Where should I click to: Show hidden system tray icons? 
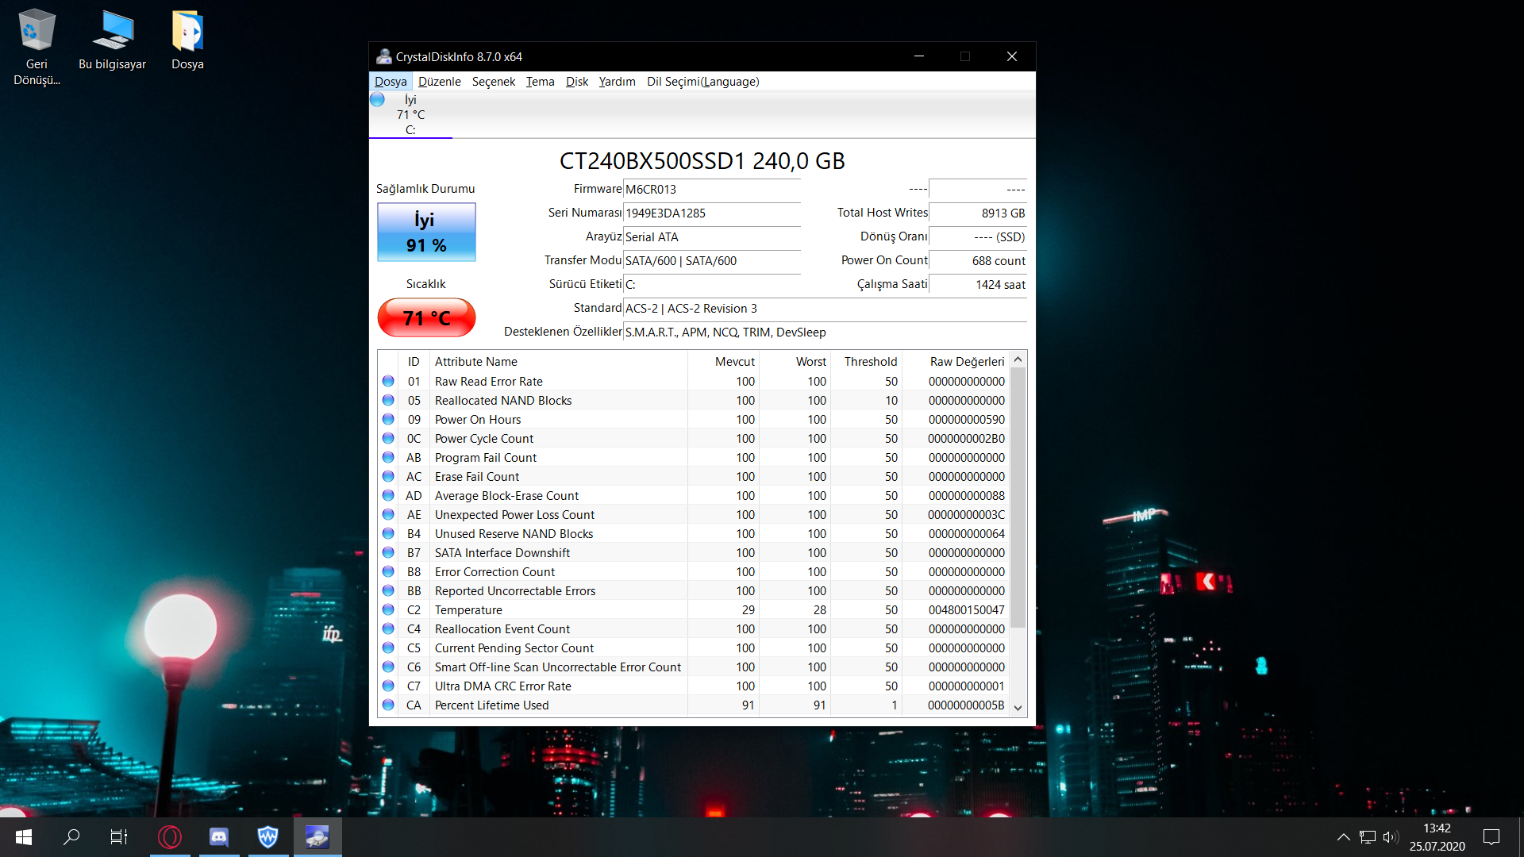pos(1344,837)
